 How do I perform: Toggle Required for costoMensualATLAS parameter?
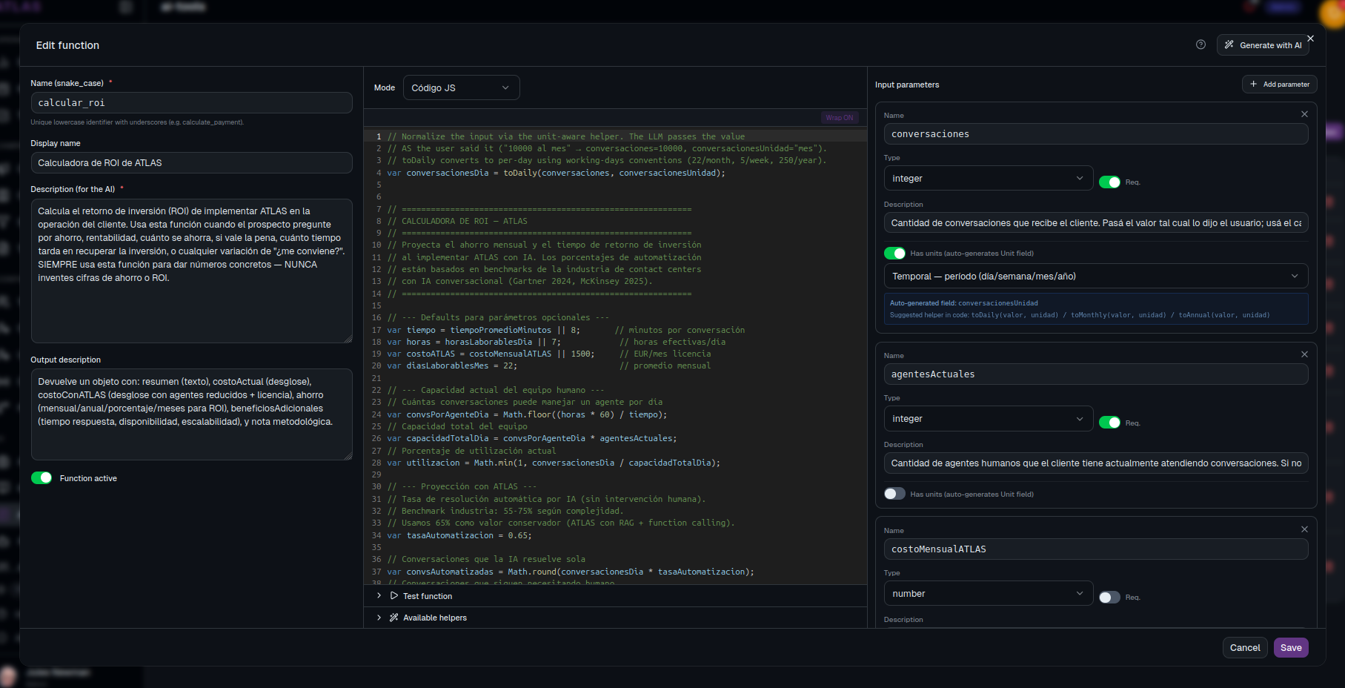tap(1109, 598)
